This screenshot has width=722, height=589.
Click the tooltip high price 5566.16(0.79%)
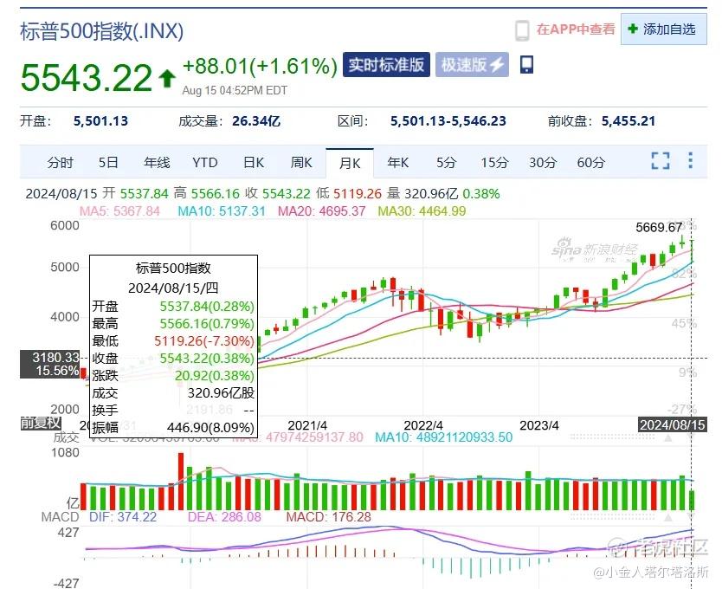tap(207, 324)
